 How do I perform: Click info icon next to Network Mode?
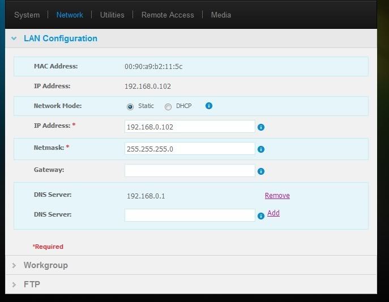click(x=209, y=106)
